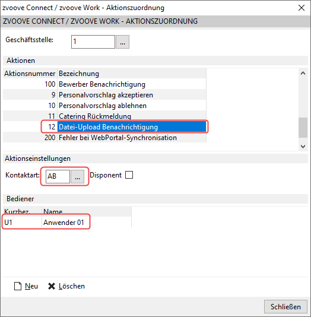Viewport: 311px width, 317px height.
Task: Select Personalvorschlag ablehnen row
Action: point(104,106)
